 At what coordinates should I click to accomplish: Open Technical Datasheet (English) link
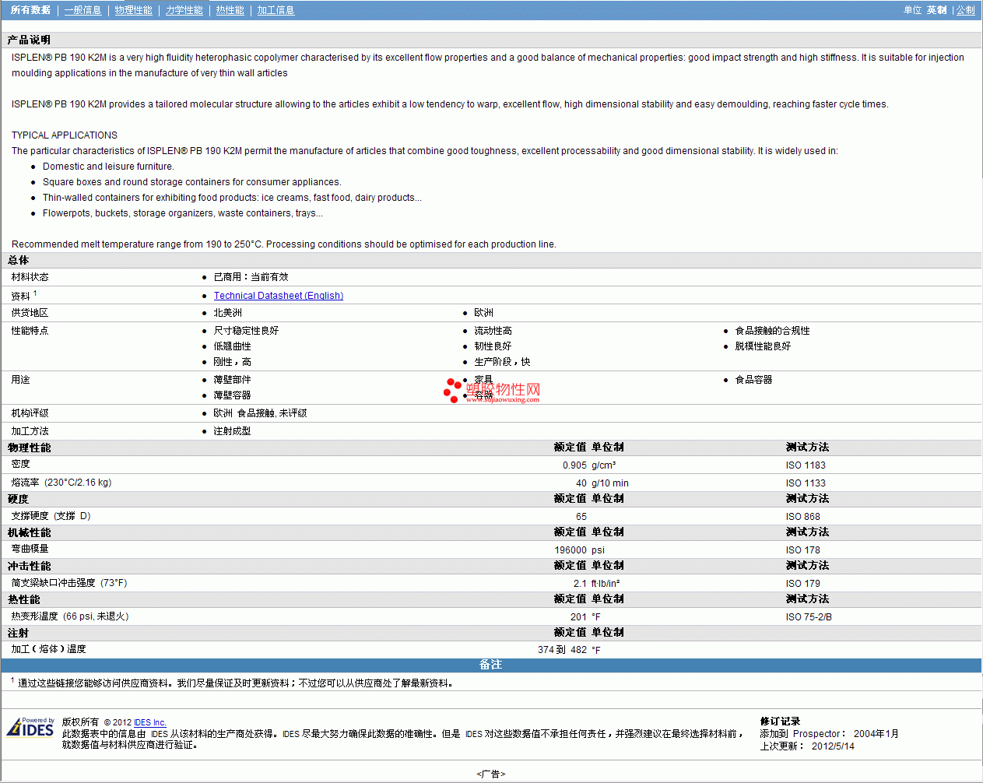point(278,296)
